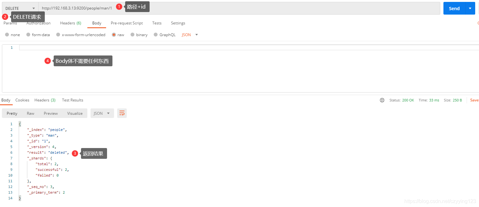This screenshot has width=479, height=207.
Task: Click the "_type": "man" response line
Action: point(43,135)
